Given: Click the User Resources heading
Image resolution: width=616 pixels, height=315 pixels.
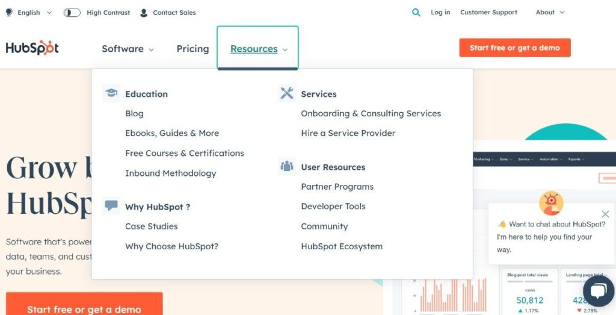Looking at the screenshot, I should [x=333, y=167].
